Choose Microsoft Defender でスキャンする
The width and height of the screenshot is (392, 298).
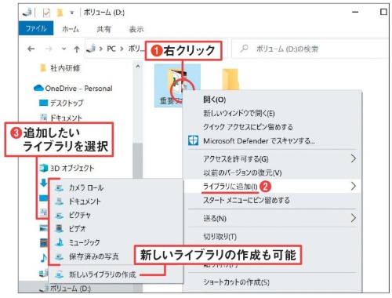(x=259, y=141)
